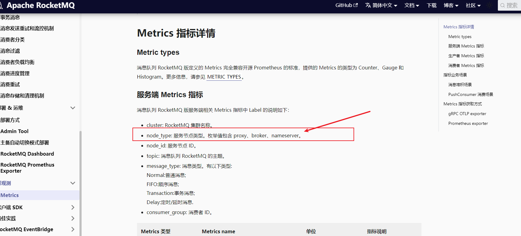Jump to Metrics 指标获取方式 in contents

point(463,104)
